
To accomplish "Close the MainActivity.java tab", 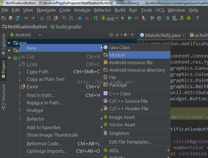I will coord(183,35).
